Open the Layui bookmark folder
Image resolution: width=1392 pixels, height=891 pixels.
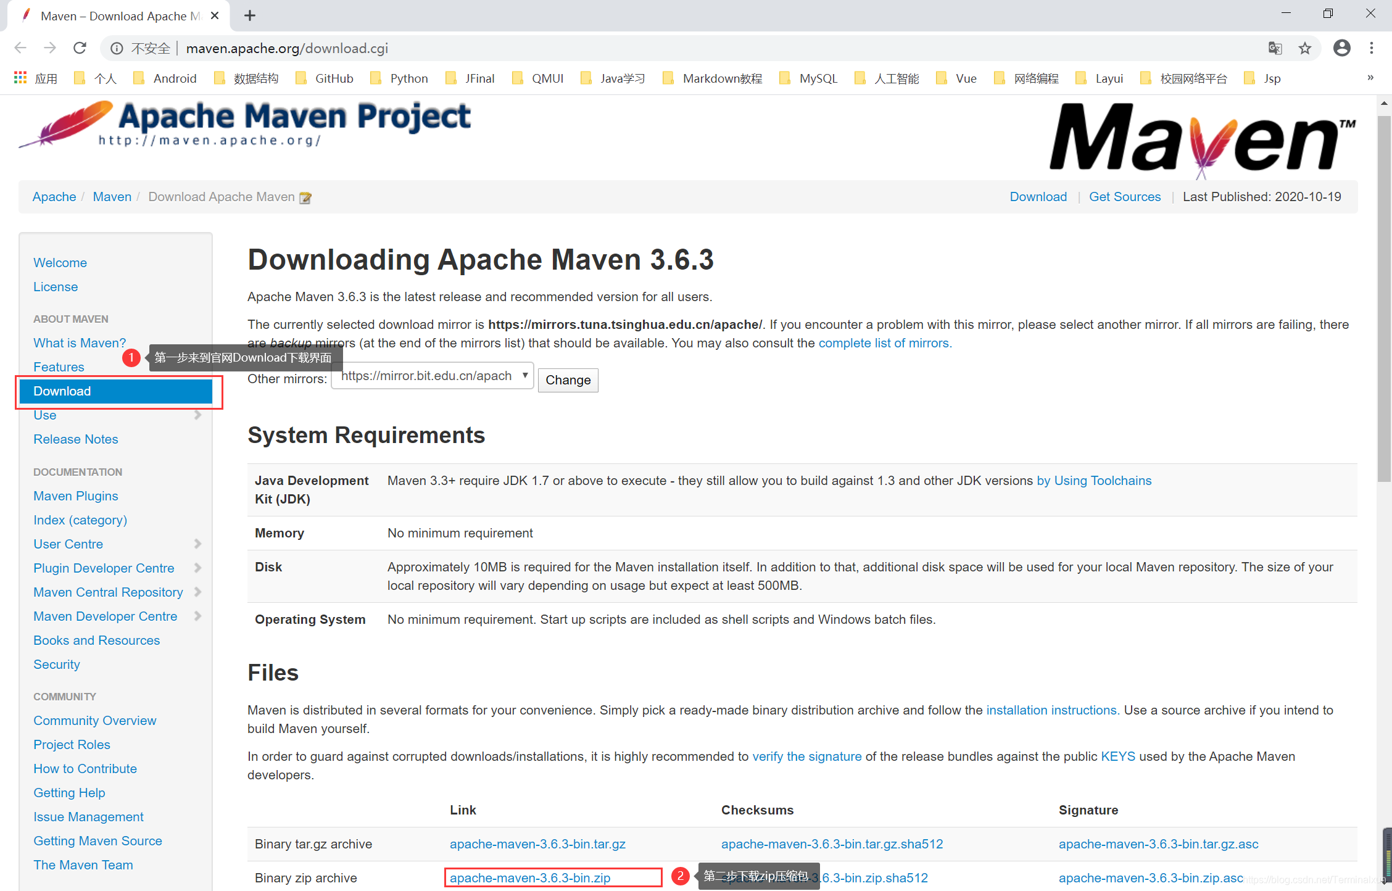(1099, 78)
